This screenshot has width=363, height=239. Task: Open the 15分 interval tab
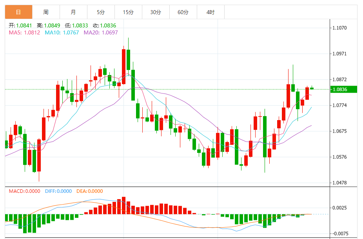tap(128, 12)
